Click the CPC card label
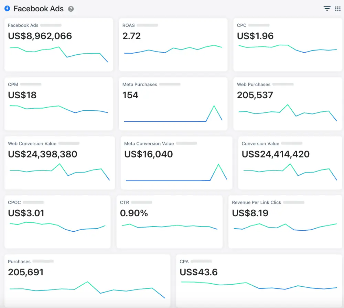This screenshot has height=308, width=344. pyautogui.click(x=241, y=25)
